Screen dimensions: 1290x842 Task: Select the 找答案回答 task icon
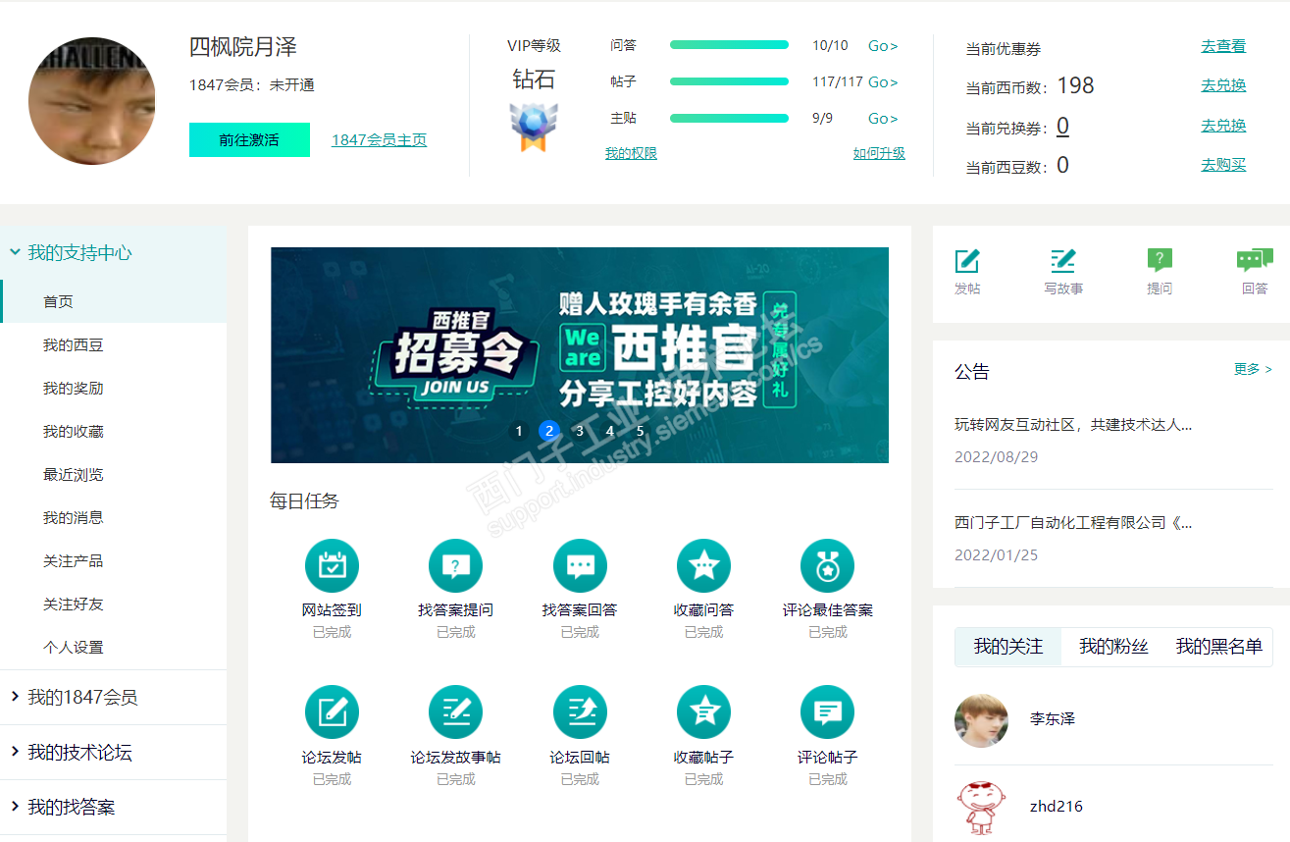580,565
